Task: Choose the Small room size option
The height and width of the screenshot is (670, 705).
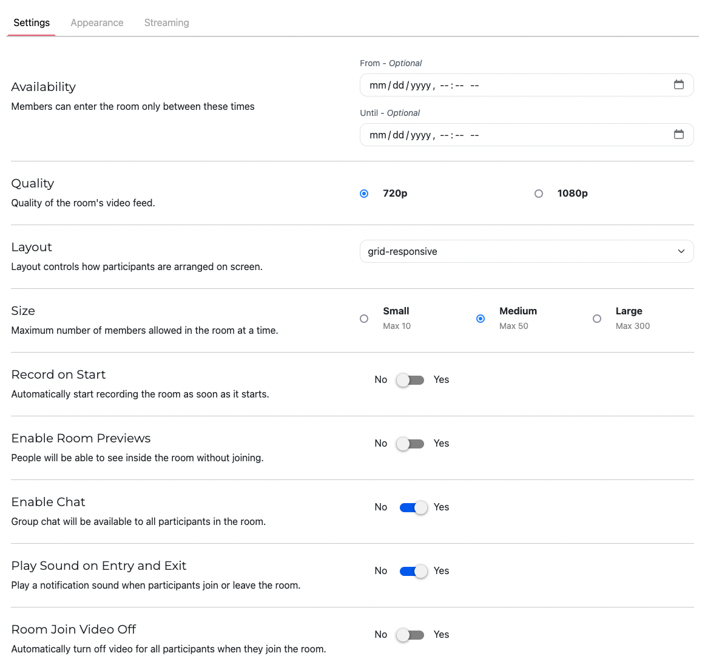Action: pos(364,318)
